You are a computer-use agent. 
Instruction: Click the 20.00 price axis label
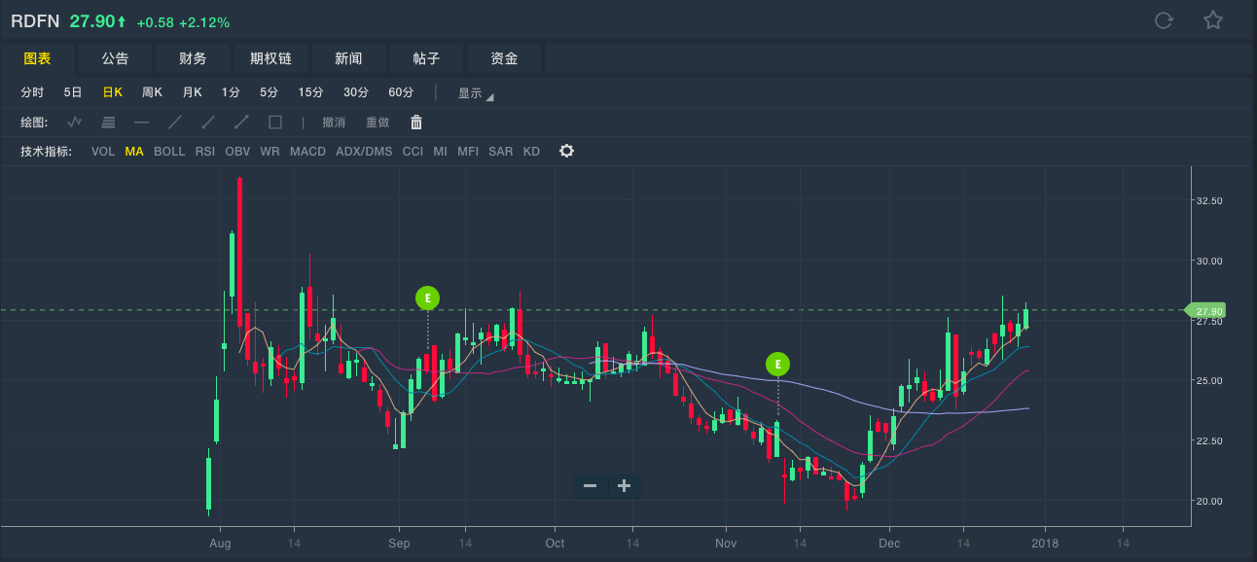click(1209, 501)
